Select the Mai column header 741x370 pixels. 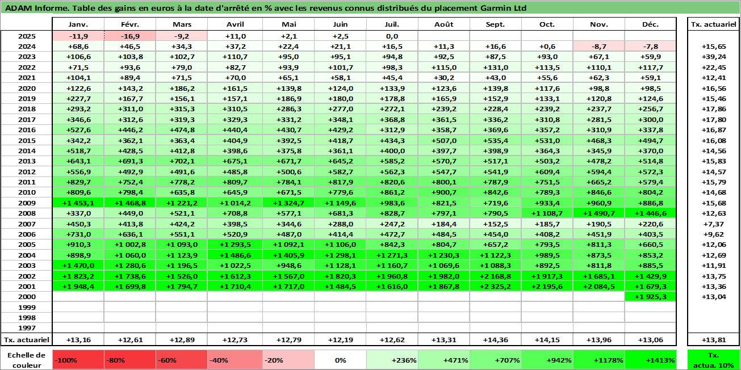[290, 24]
